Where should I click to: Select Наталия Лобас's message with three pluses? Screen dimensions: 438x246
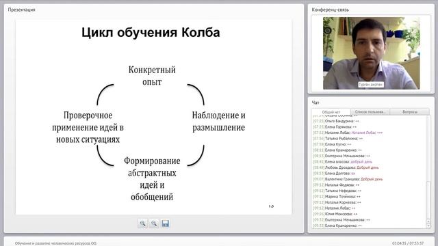point(348,133)
